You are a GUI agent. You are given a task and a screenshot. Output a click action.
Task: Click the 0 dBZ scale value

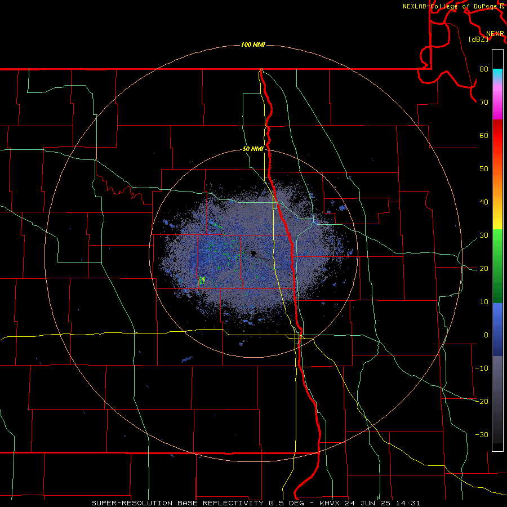click(x=486, y=335)
